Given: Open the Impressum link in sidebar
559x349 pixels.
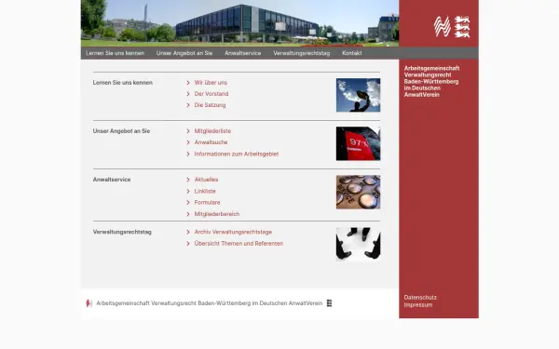Looking at the screenshot, I should pos(418,305).
